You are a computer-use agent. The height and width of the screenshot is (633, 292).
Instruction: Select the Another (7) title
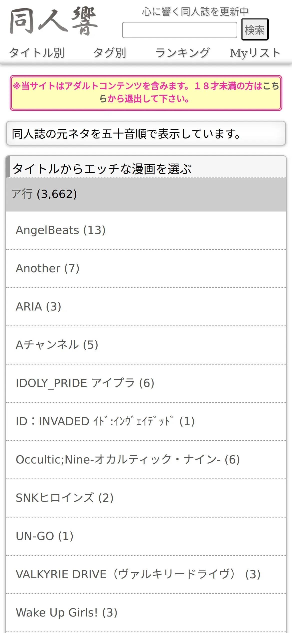pyautogui.click(x=47, y=268)
